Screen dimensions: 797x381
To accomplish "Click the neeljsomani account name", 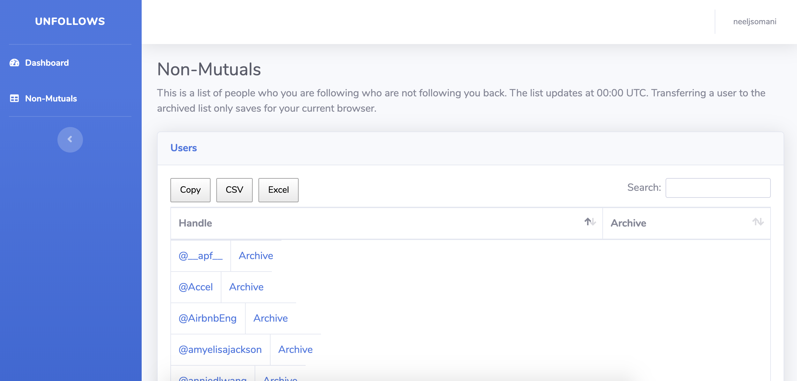I will click(754, 21).
